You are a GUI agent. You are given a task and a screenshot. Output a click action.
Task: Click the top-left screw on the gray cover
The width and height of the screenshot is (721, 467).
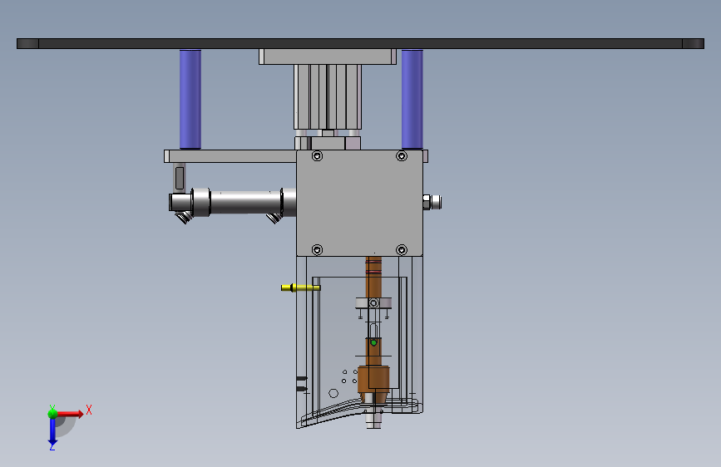tap(318, 156)
